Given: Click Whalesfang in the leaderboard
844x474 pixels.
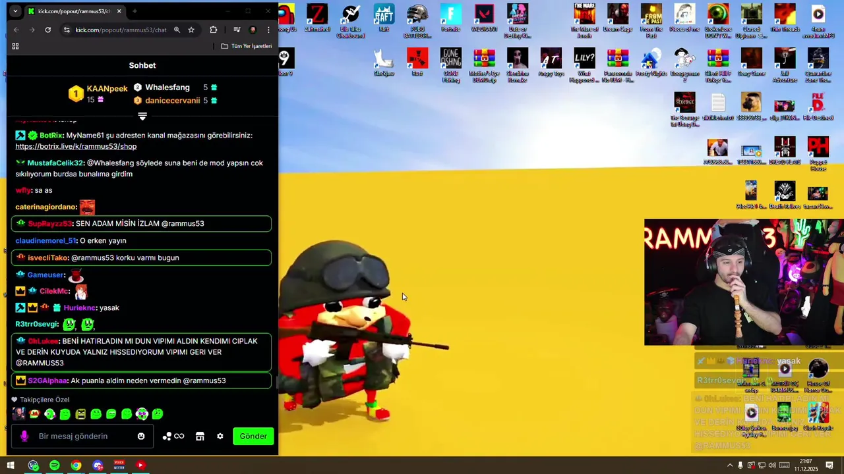Looking at the screenshot, I should [167, 88].
